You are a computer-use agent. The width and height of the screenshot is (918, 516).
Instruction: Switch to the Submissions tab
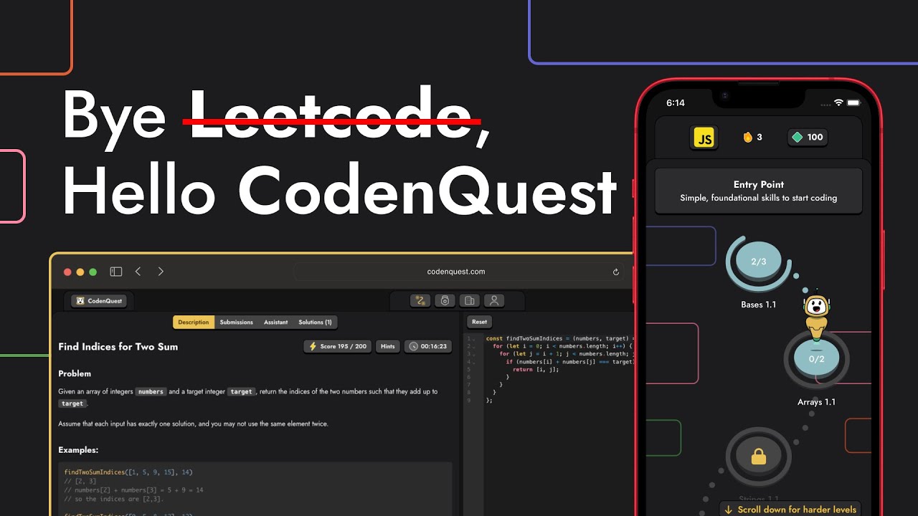pos(237,322)
